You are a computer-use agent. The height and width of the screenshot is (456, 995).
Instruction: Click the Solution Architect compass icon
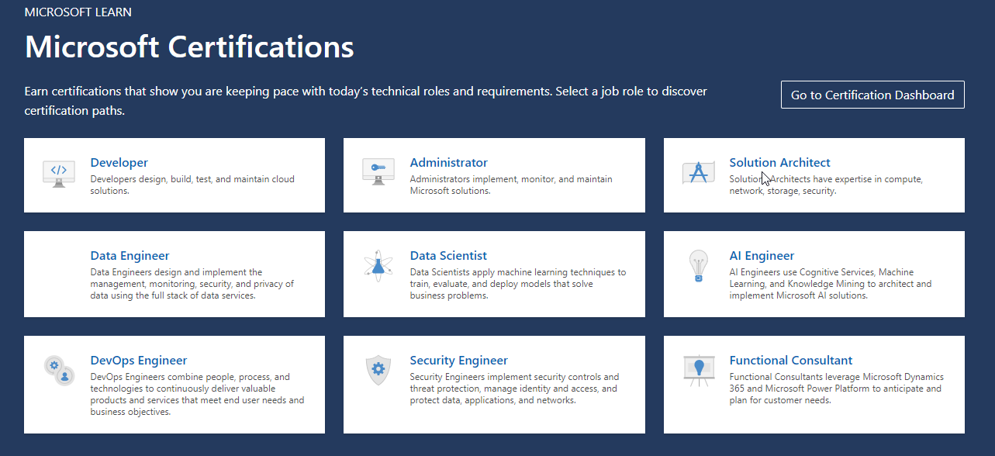[x=698, y=172]
